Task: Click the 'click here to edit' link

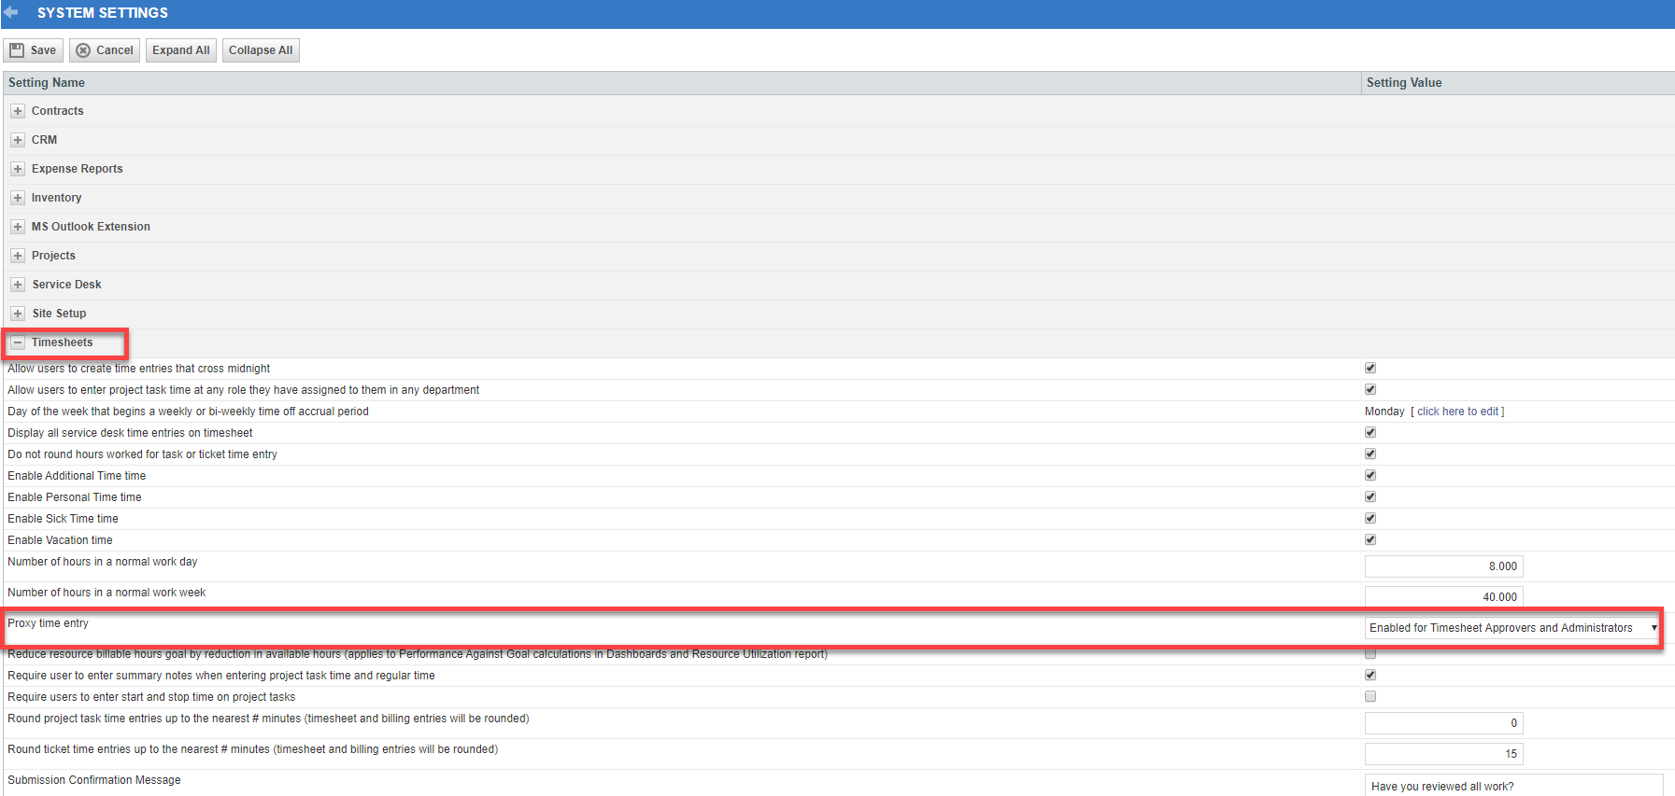Action: [1457, 412]
